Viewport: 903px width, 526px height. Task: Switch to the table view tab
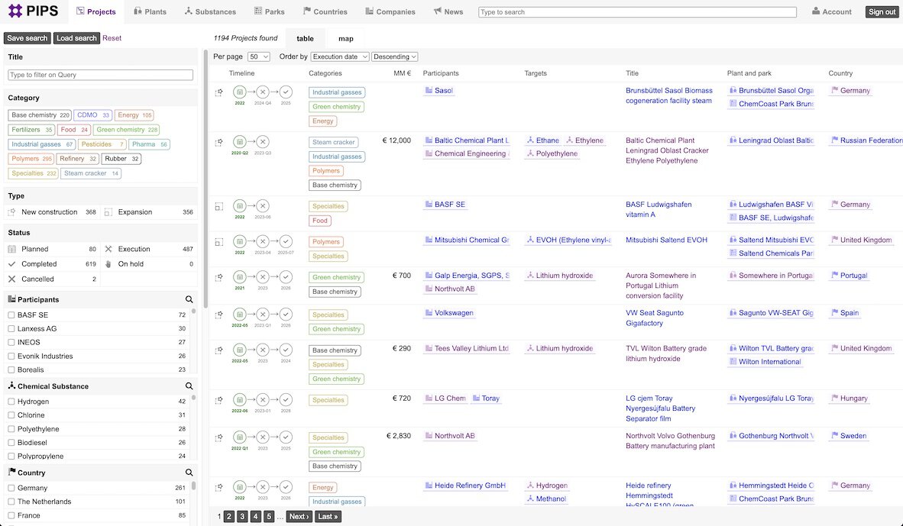point(305,39)
